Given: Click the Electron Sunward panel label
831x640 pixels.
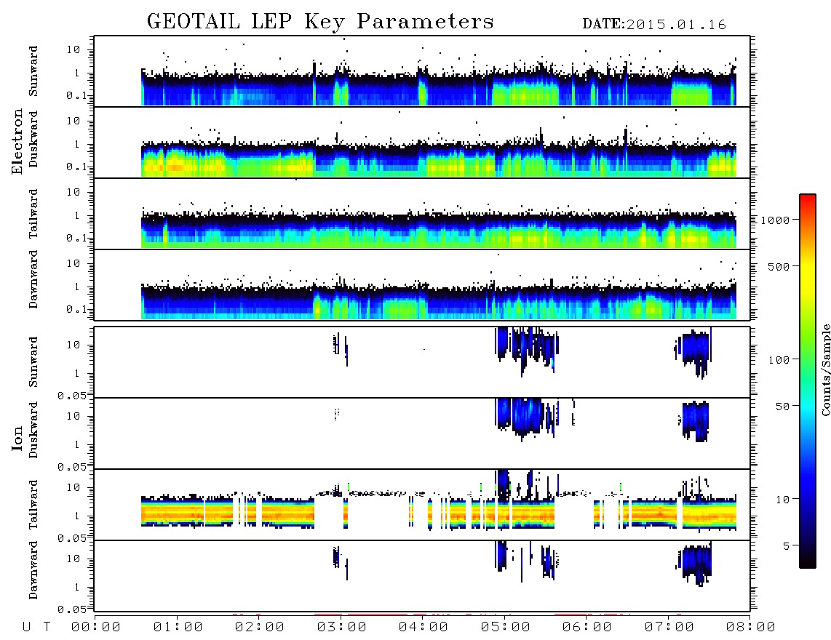Looking at the screenshot, I should (x=33, y=71).
